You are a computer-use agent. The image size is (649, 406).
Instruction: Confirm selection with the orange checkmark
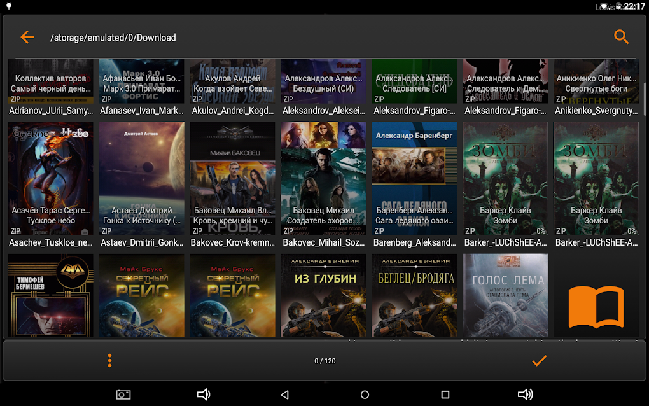(x=539, y=360)
